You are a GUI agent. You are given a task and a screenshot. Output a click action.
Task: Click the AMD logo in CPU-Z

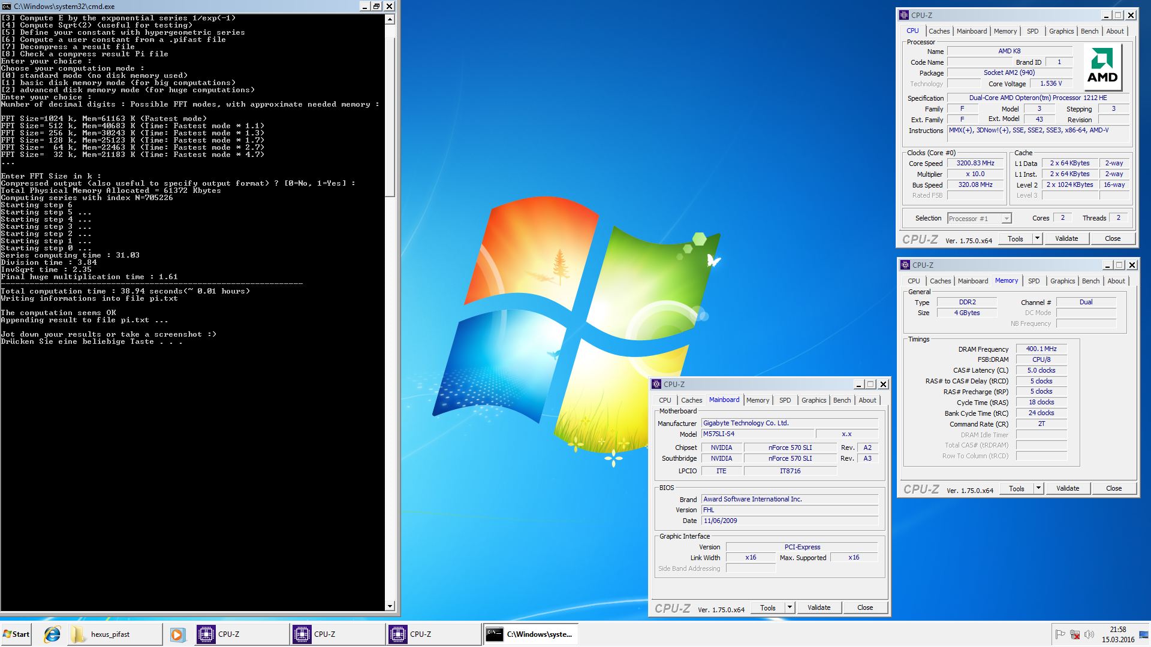coord(1102,66)
